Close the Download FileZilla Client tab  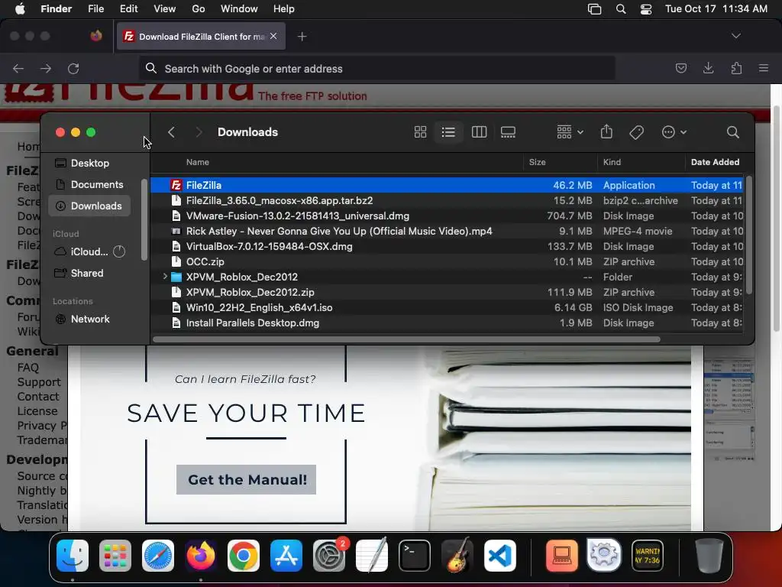pyautogui.click(x=273, y=36)
